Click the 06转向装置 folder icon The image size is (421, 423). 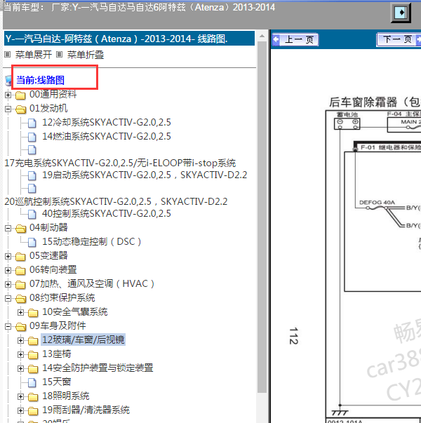click(20, 270)
